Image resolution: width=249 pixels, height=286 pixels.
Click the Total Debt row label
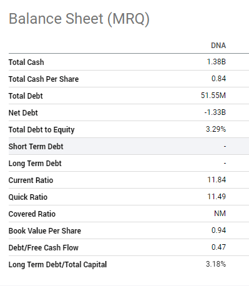click(26, 96)
